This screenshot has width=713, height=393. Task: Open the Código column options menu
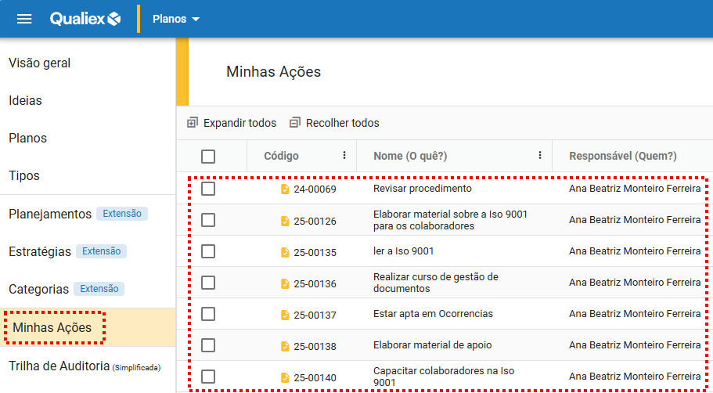pos(344,156)
